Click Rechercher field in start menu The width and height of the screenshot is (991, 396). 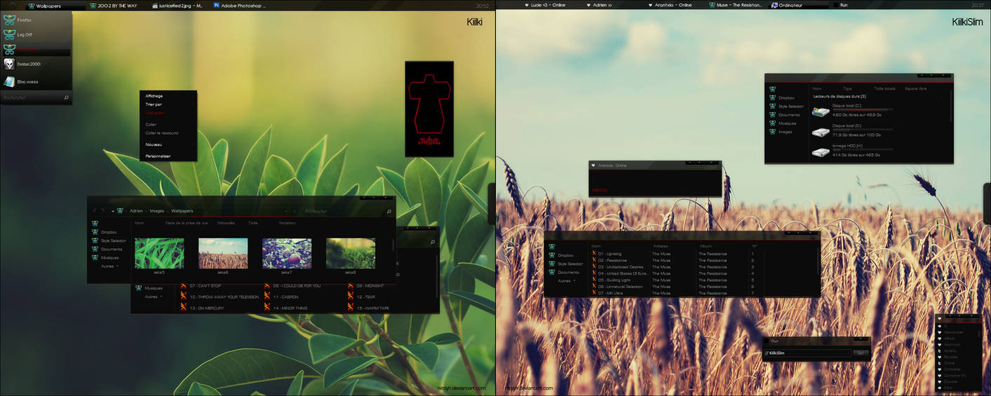click(32, 97)
